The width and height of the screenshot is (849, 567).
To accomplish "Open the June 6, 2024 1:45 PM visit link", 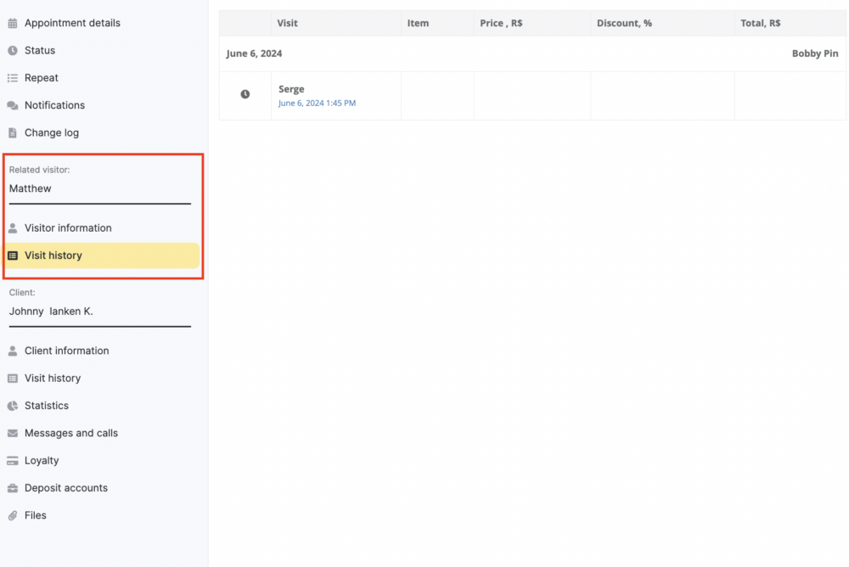I will pos(317,104).
